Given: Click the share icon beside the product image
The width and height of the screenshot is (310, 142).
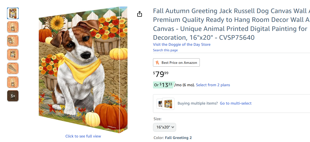Looking at the screenshot, I should 140,14.
